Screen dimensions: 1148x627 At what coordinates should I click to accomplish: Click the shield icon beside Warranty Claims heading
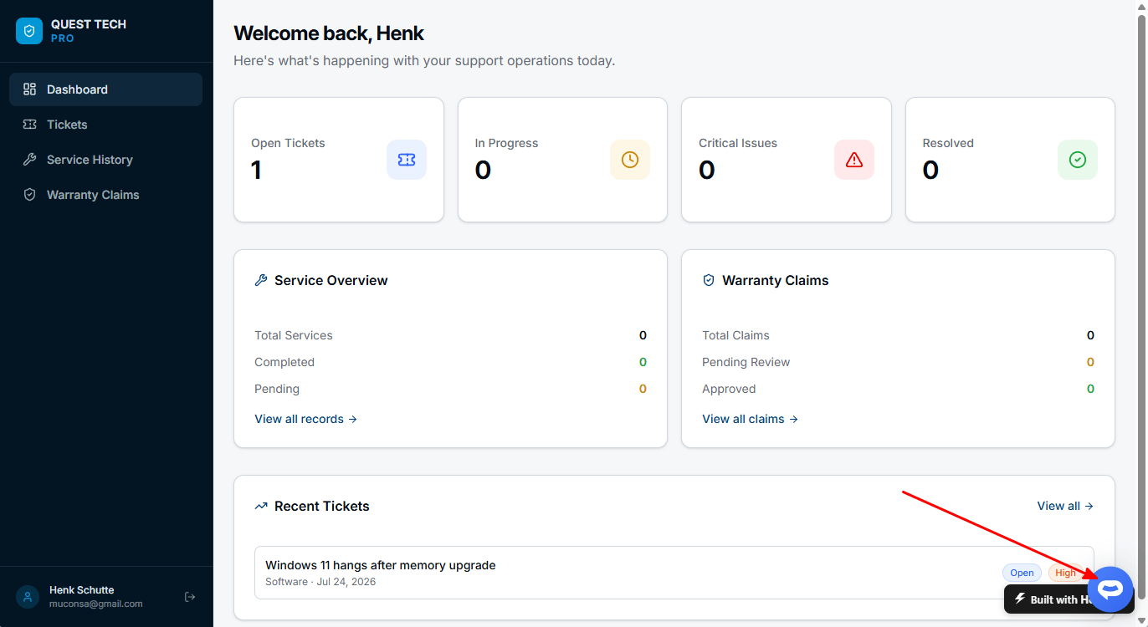[709, 280]
